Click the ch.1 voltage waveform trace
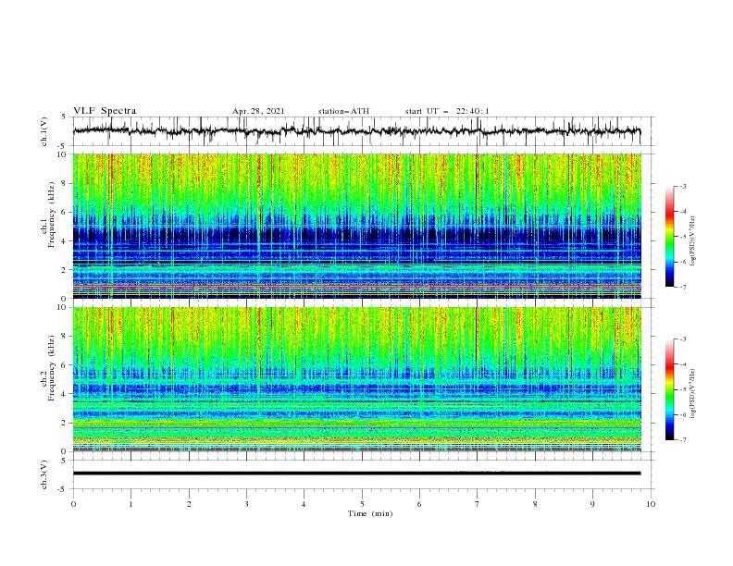 point(356,131)
